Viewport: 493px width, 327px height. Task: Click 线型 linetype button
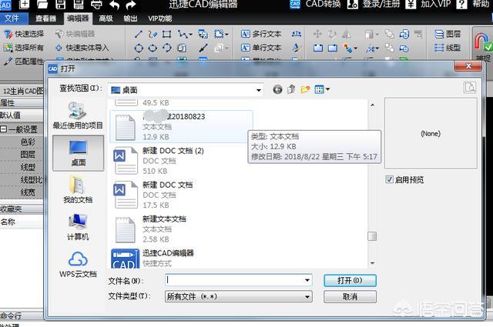[x=448, y=48]
